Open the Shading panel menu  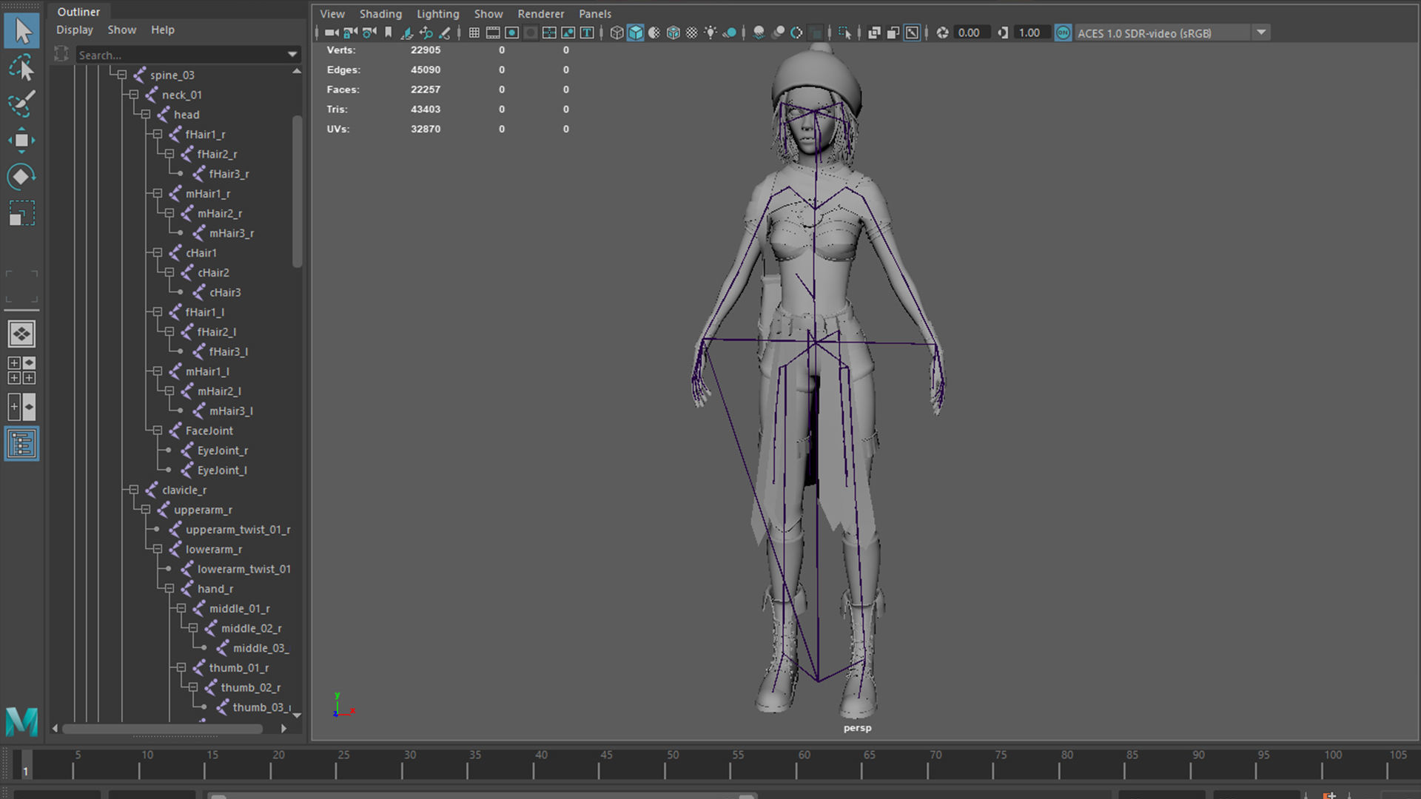point(380,13)
